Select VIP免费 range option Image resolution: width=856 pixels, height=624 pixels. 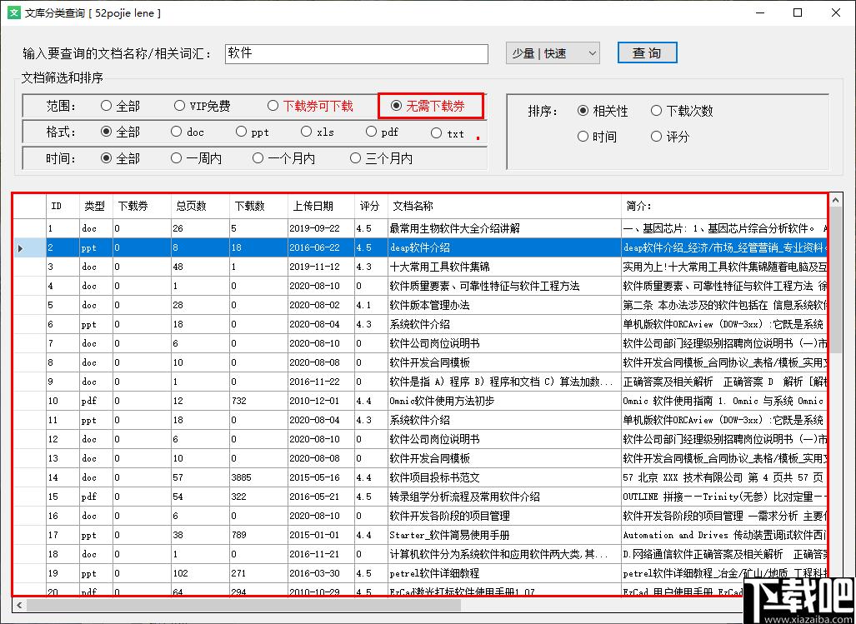[202, 106]
